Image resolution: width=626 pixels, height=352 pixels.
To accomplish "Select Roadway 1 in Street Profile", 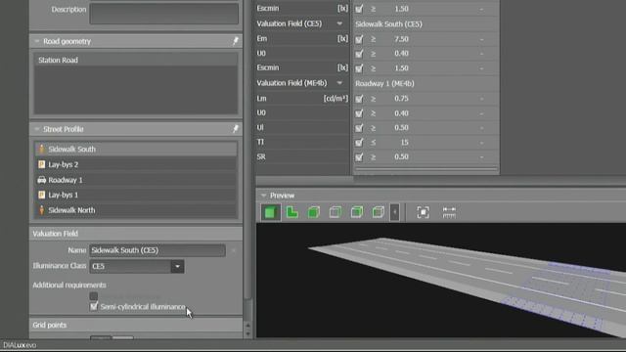I will 136,180.
